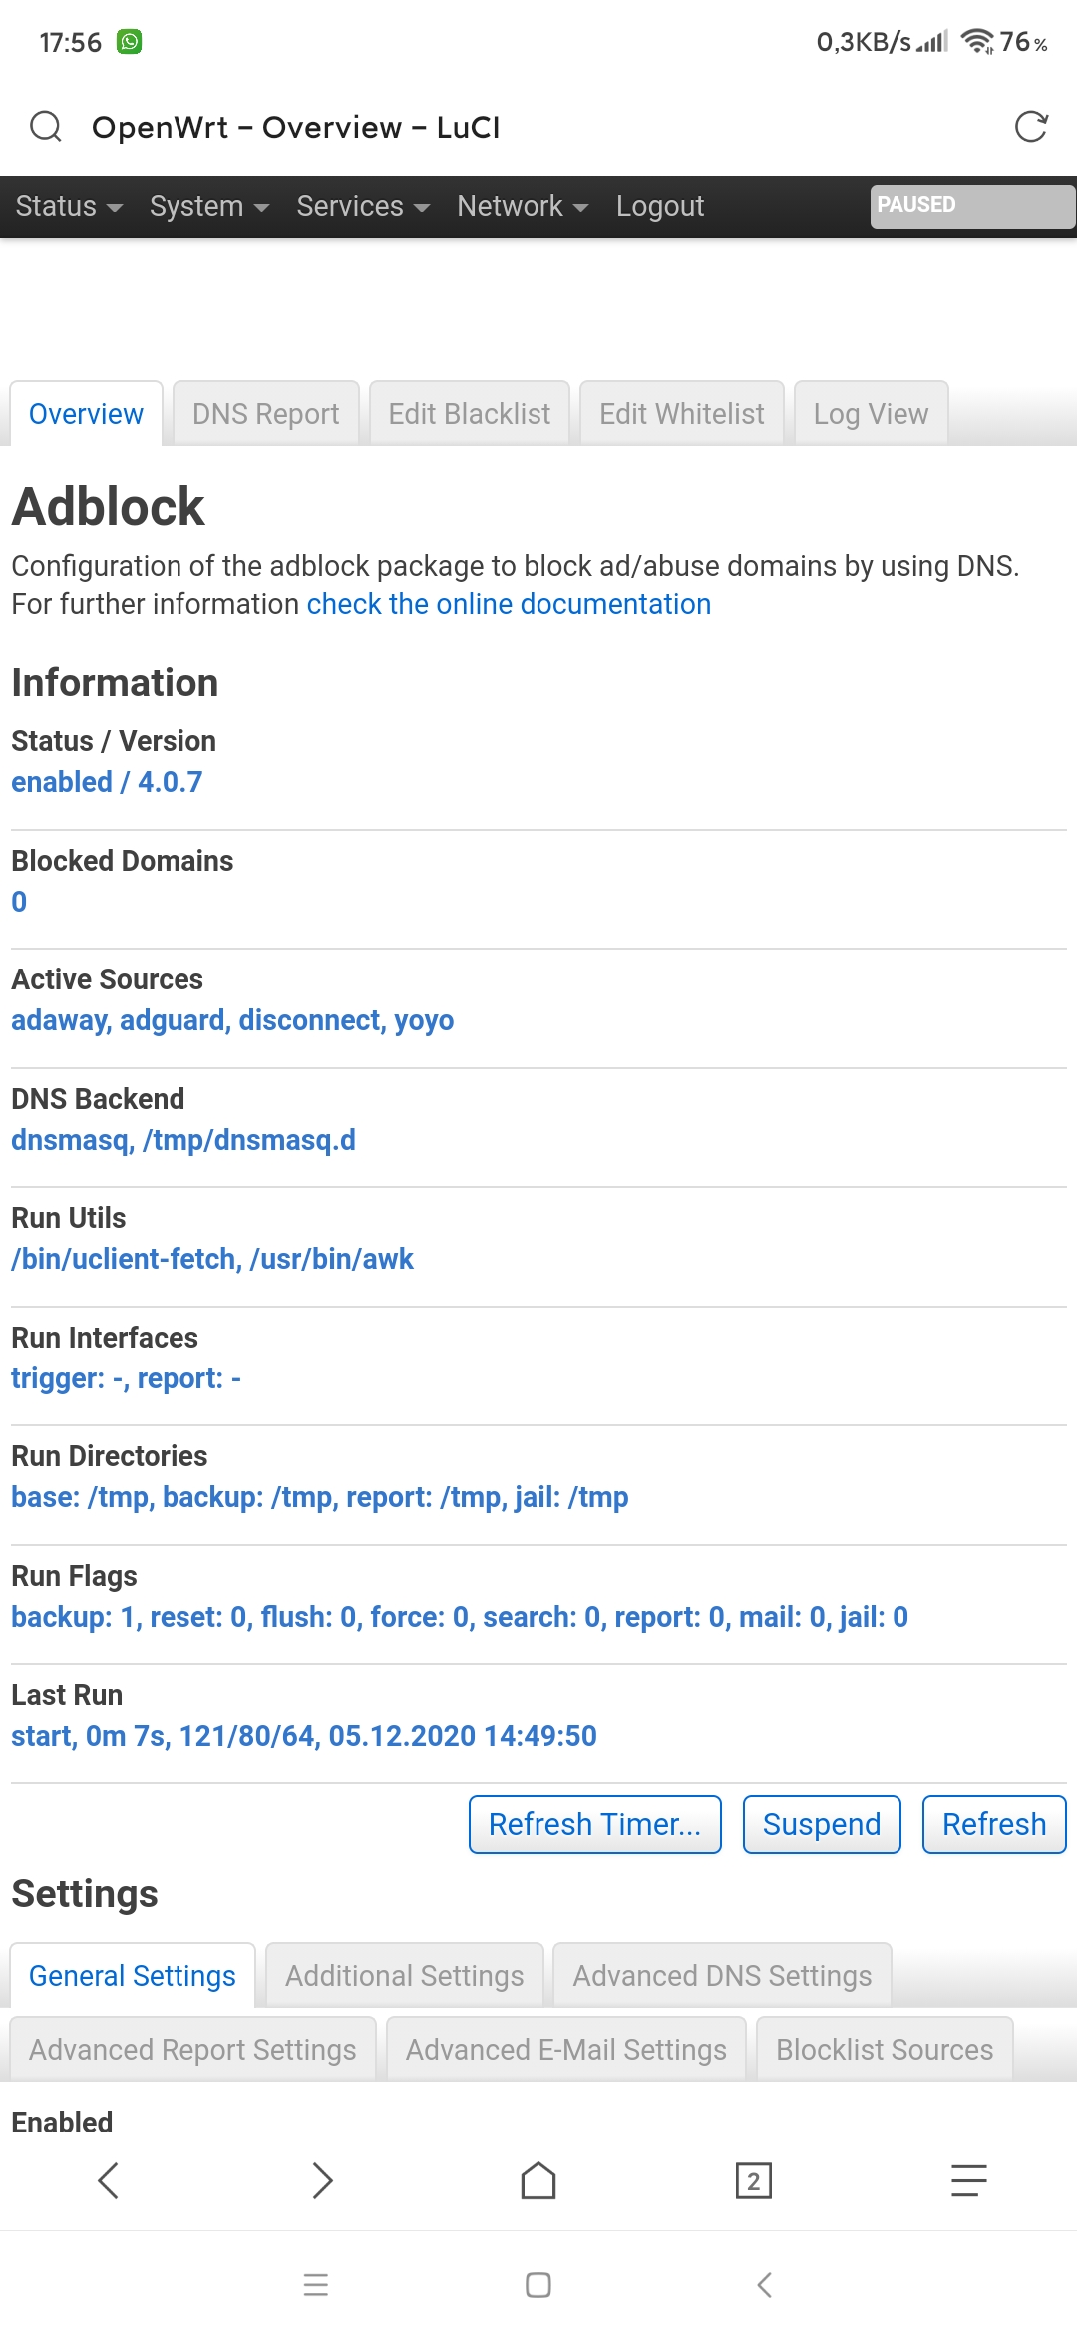Select the Blocklist Sources settings tab
The width and height of the screenshot is (1077, 2334).
pos(885,2049)
